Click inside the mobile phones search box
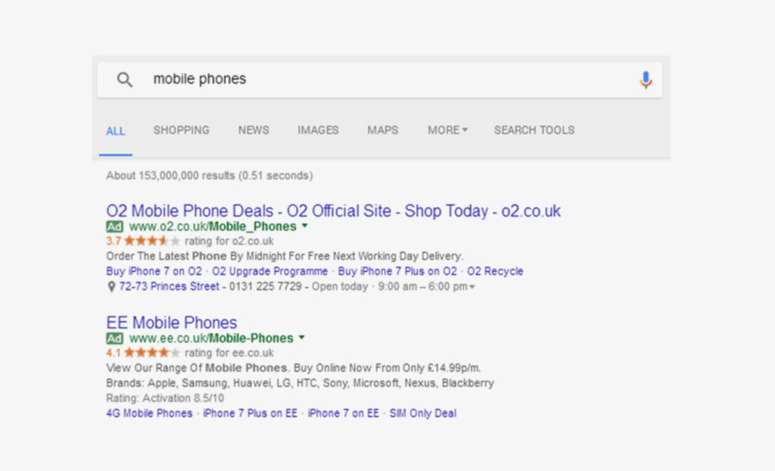This screenshot has height=471, width=775. pos(380,80)
